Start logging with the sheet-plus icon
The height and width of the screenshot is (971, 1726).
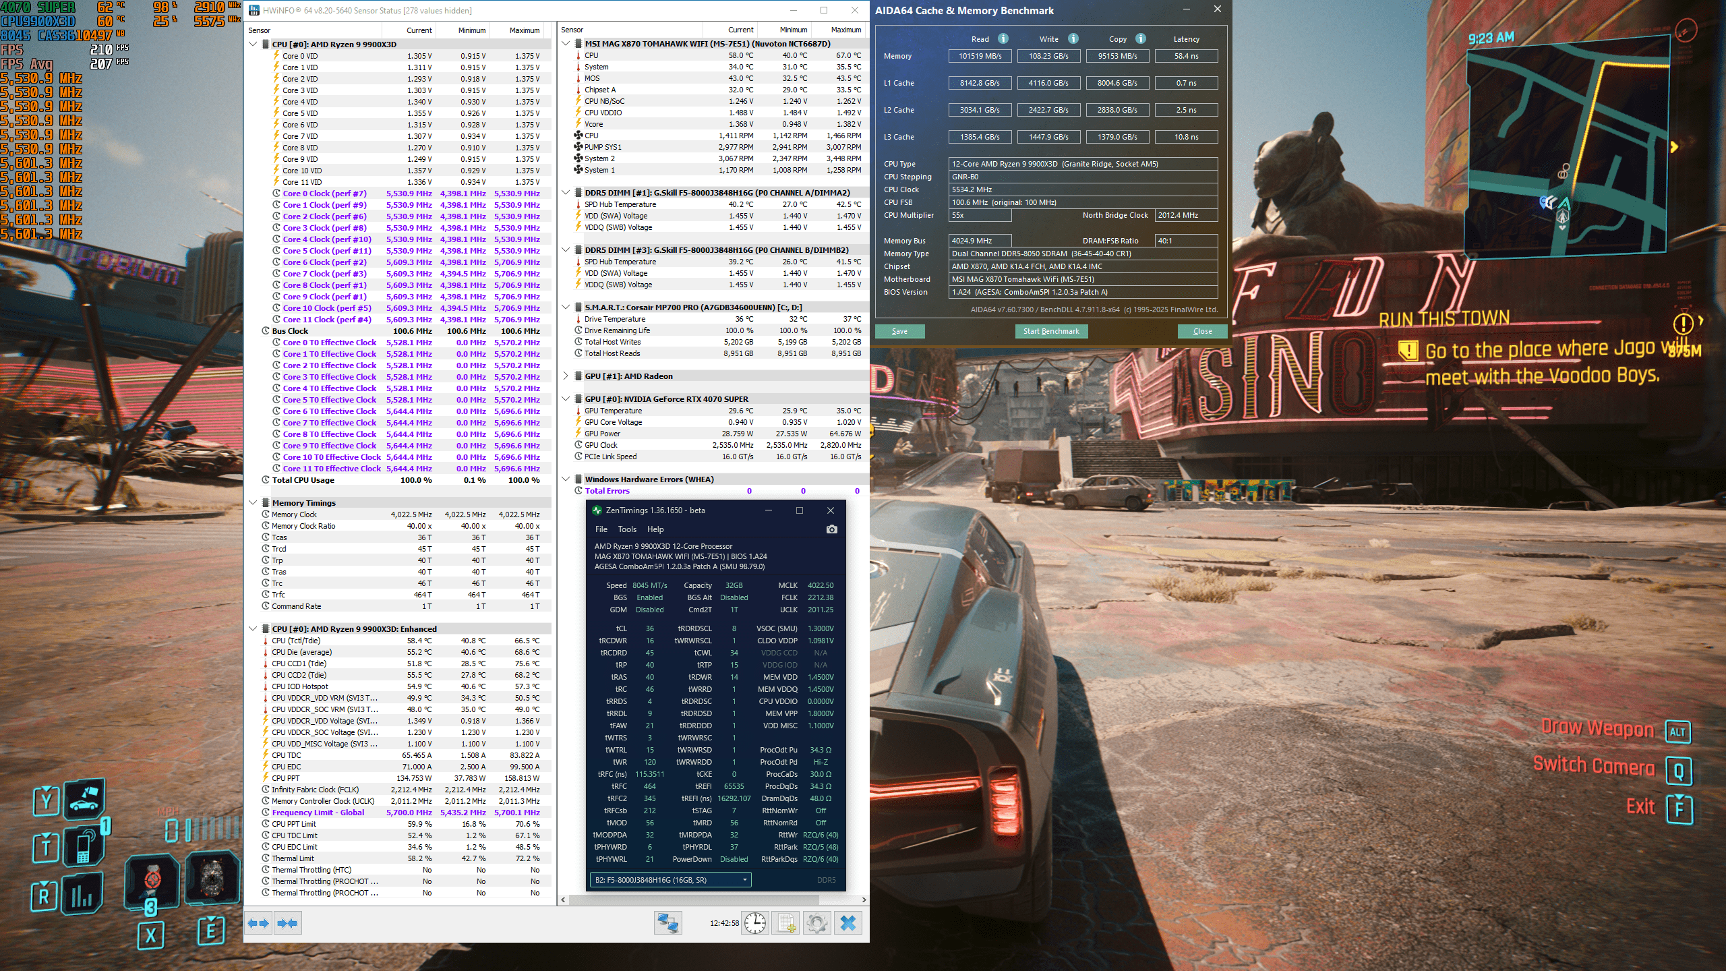[x=786, y=923]
